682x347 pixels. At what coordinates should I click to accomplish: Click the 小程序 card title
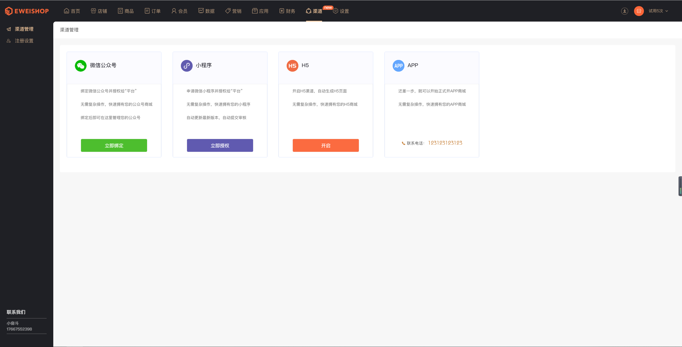[204, 65]
